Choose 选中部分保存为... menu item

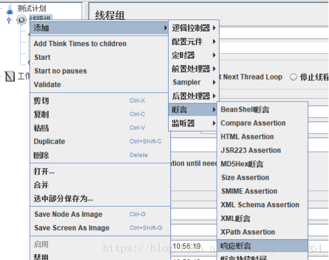(x=100, y=198)
